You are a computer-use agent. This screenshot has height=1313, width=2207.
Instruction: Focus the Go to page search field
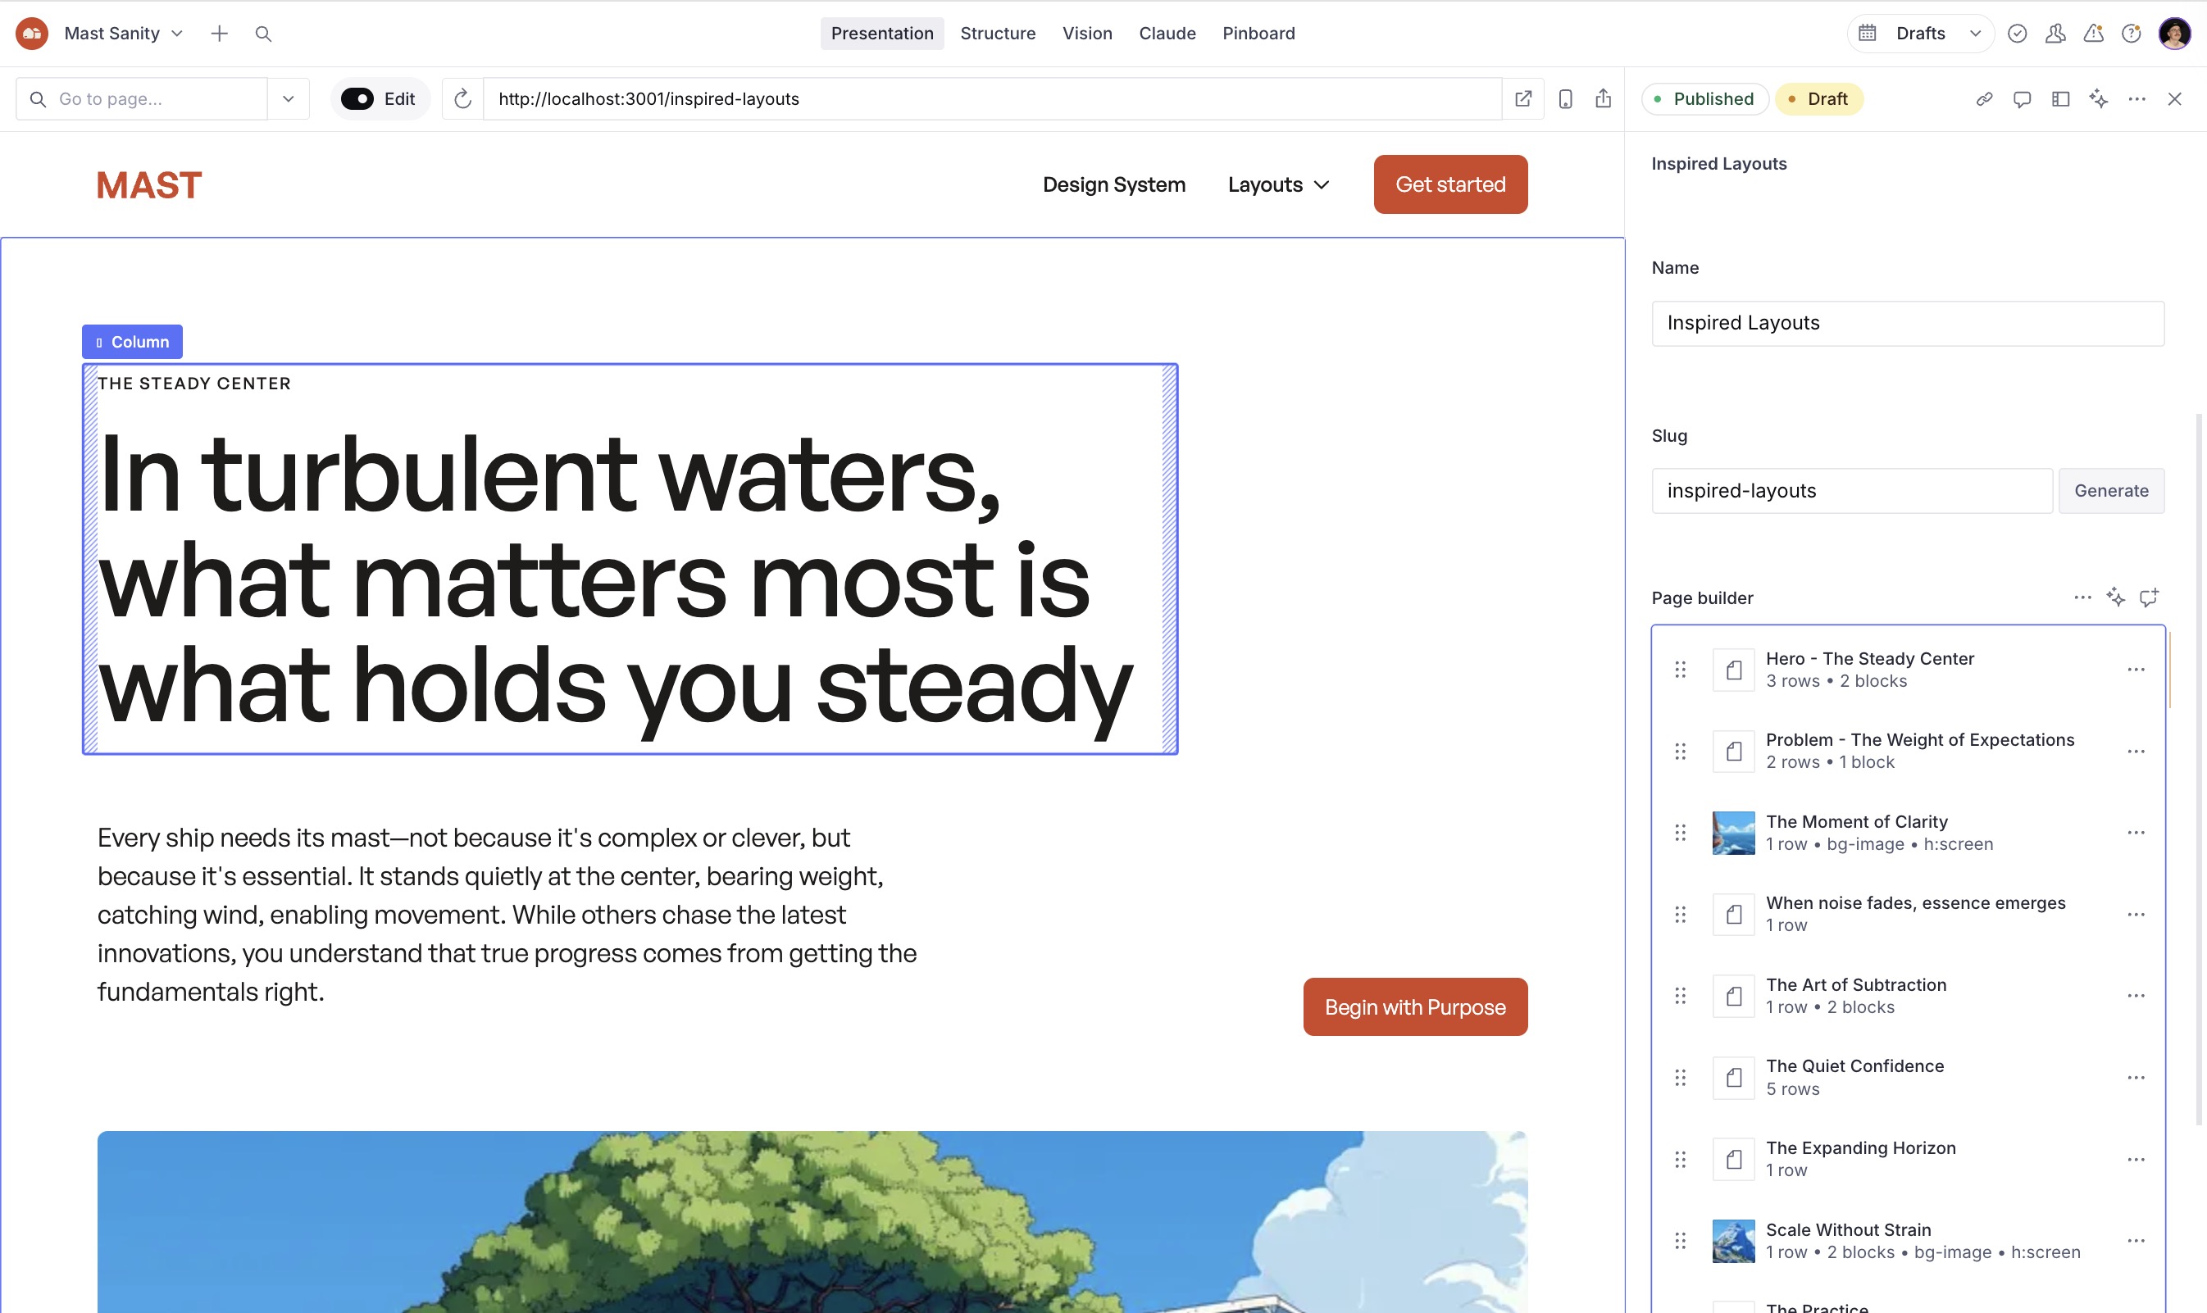pyautogui.click(x=142, y=99)
